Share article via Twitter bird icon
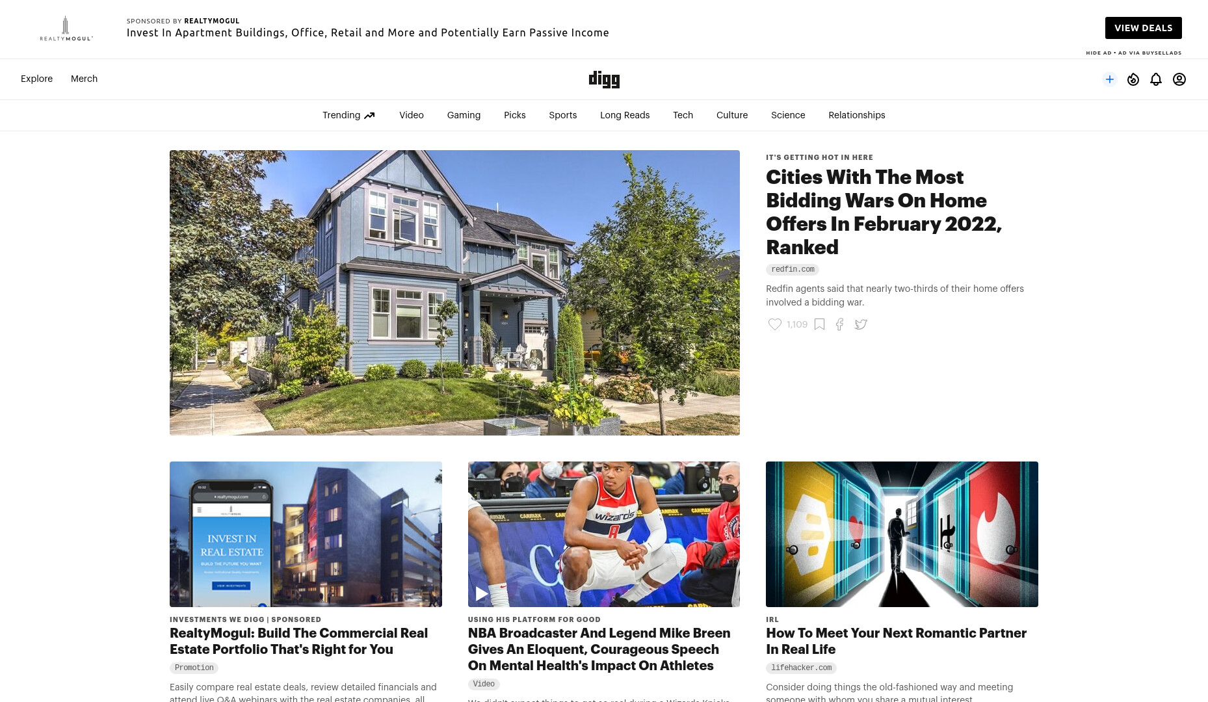The image size is (1208, 702). (861, 324)
